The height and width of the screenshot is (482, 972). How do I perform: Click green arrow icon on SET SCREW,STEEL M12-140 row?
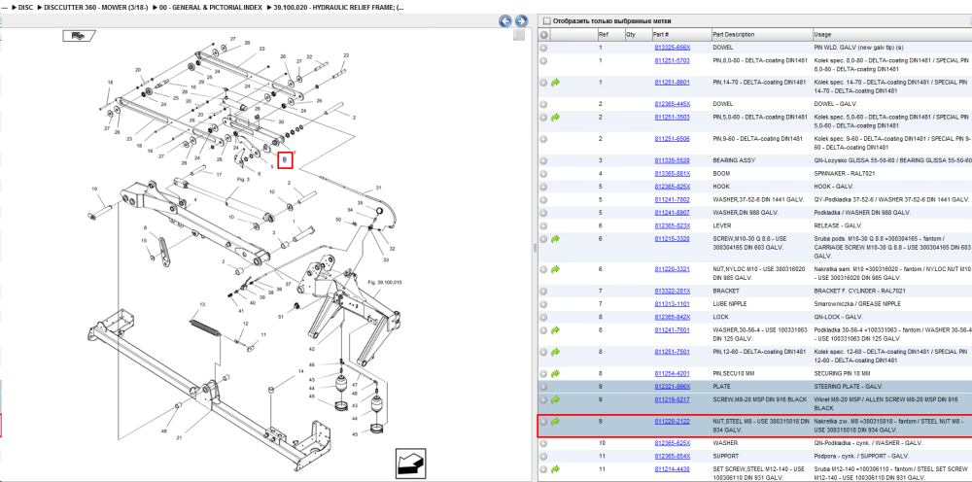555,469
